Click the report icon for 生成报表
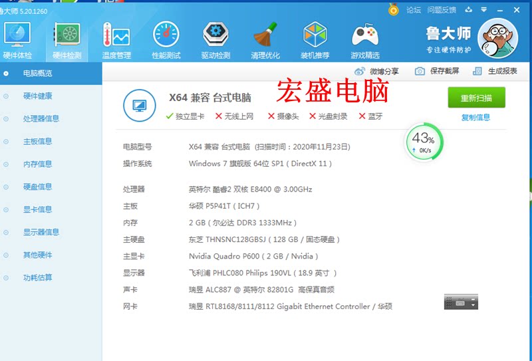Screen dimensions: 532x361 pyautogui.click(x=477, y=71)
